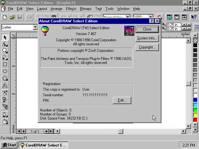Select the Interactive Blend tool
This screenshot has height=149, width=199.
(5, 106)
